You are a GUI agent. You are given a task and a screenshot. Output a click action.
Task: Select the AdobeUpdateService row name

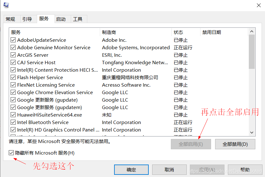(41, 40)
